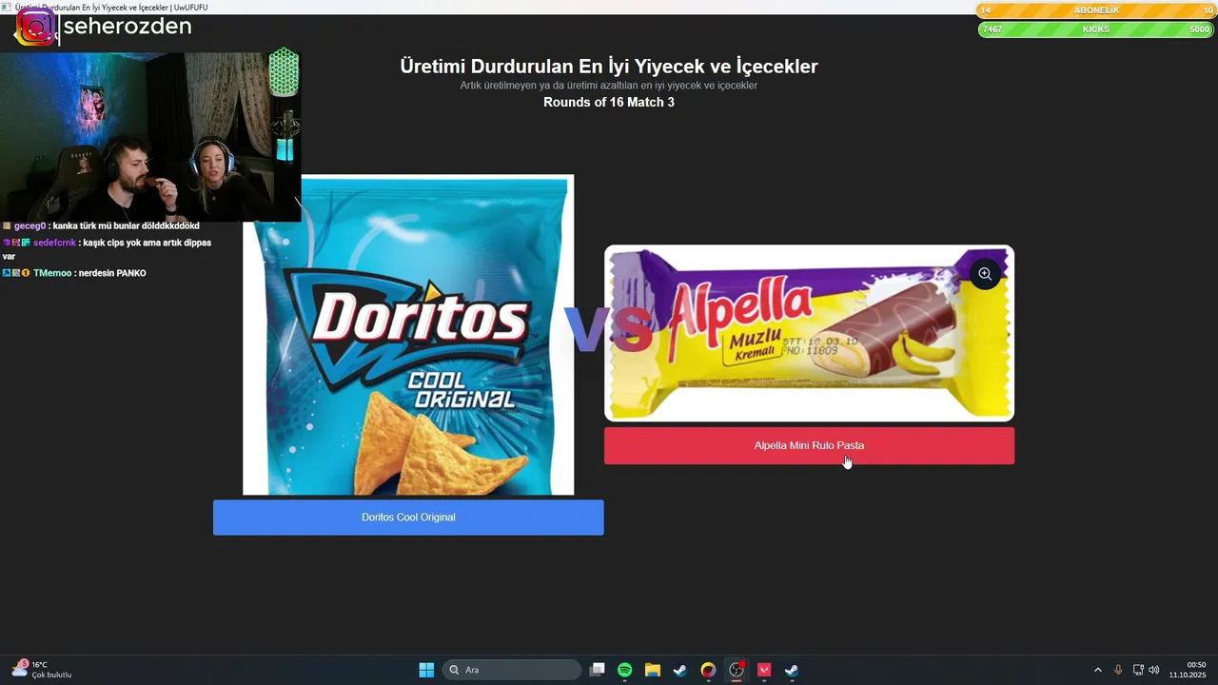Open Spotify from the taskbar
This screenshot has width=1218, height=685.
click(625, 670)
